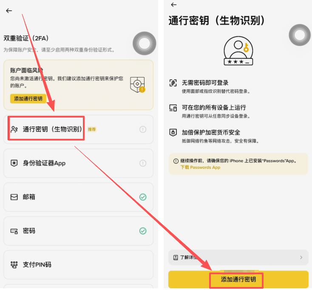
Task: Tap 通行密钥（生物识别）page title
Action: [x=217, y=20]
